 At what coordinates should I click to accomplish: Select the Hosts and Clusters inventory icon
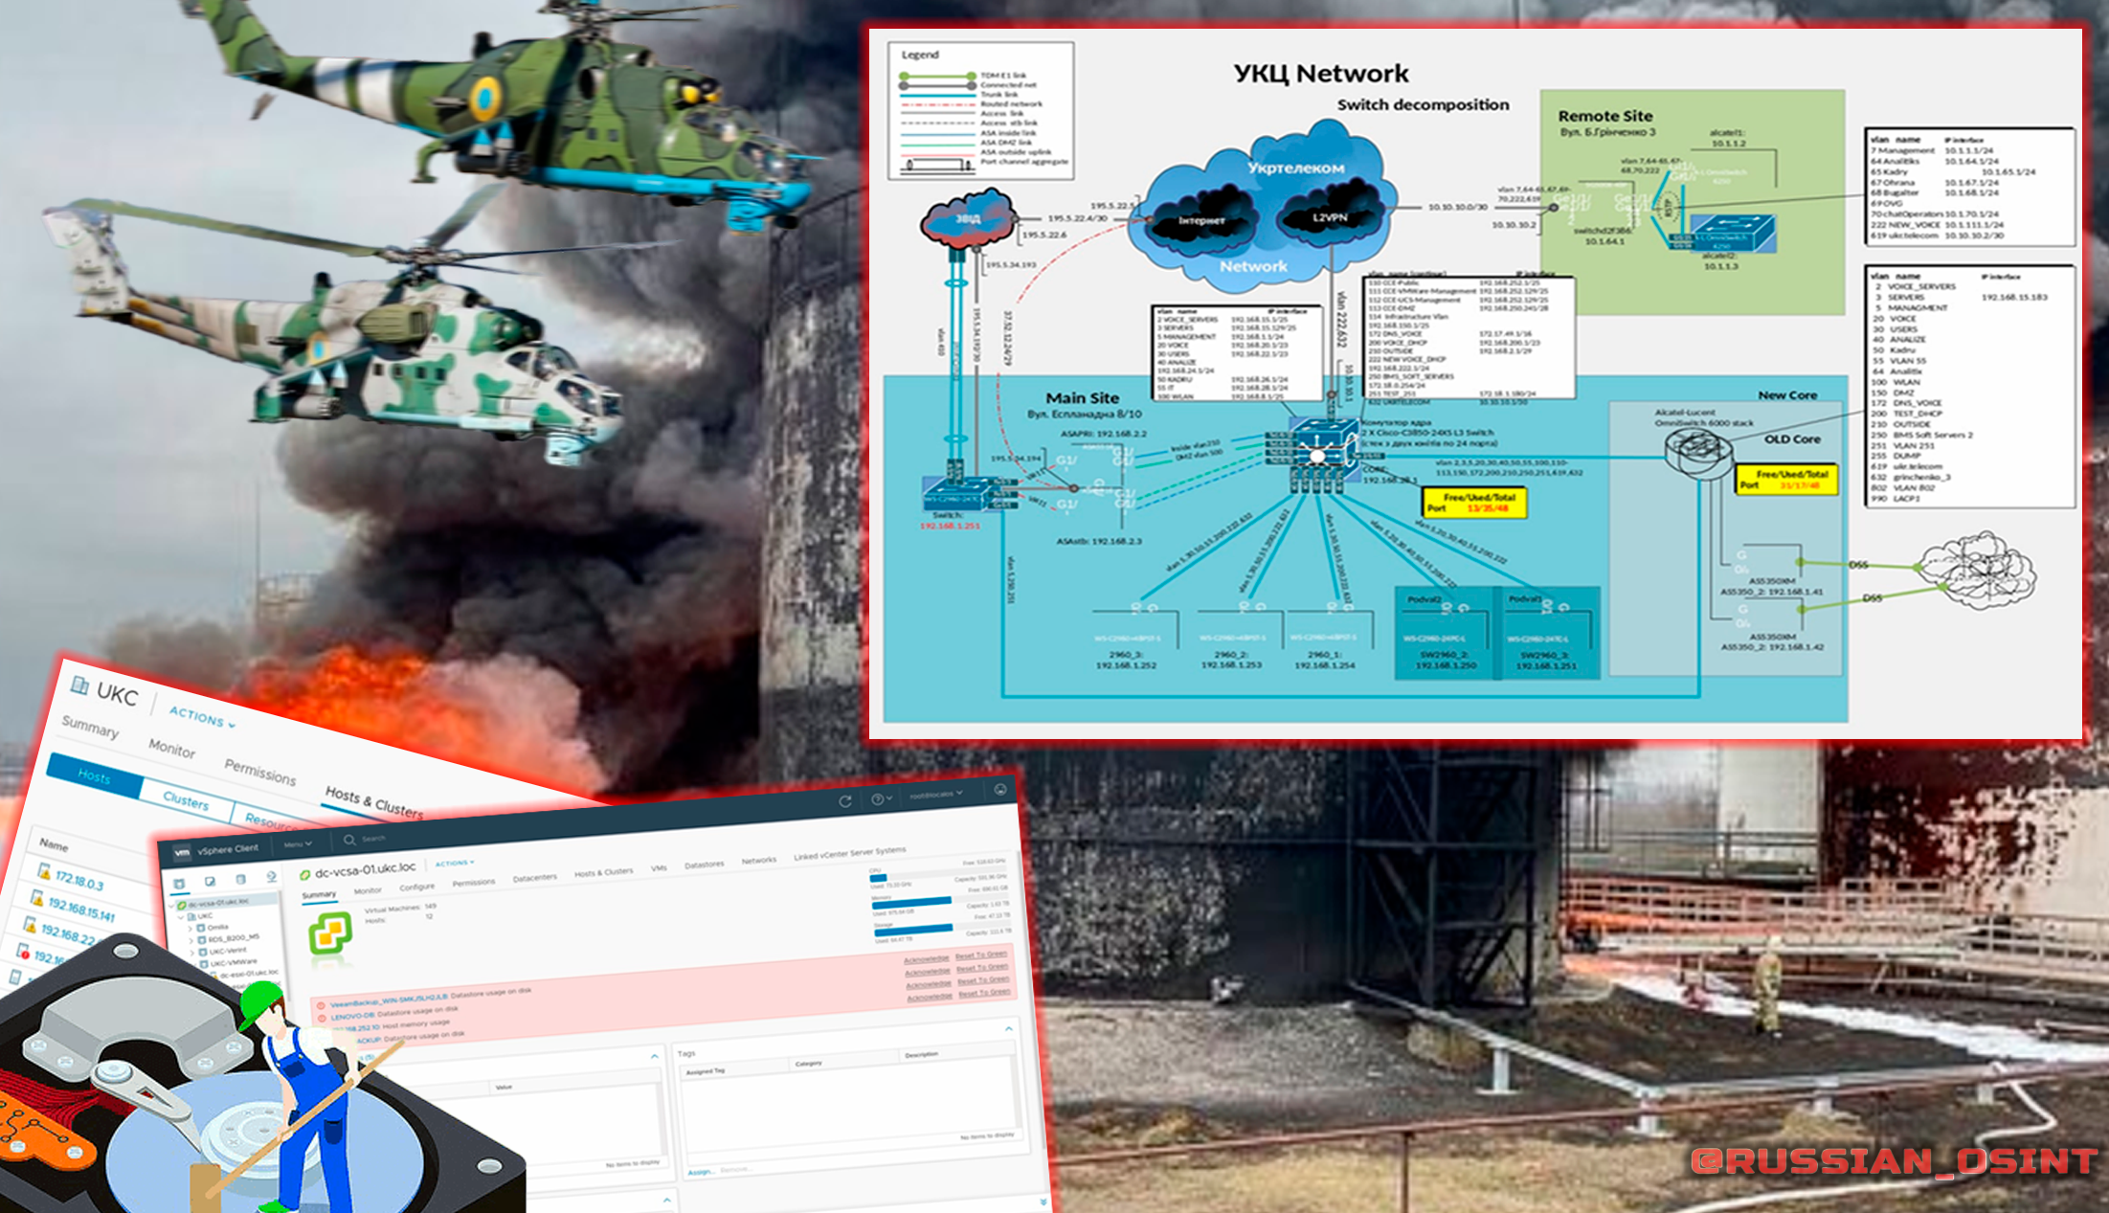tap(179, 883)
